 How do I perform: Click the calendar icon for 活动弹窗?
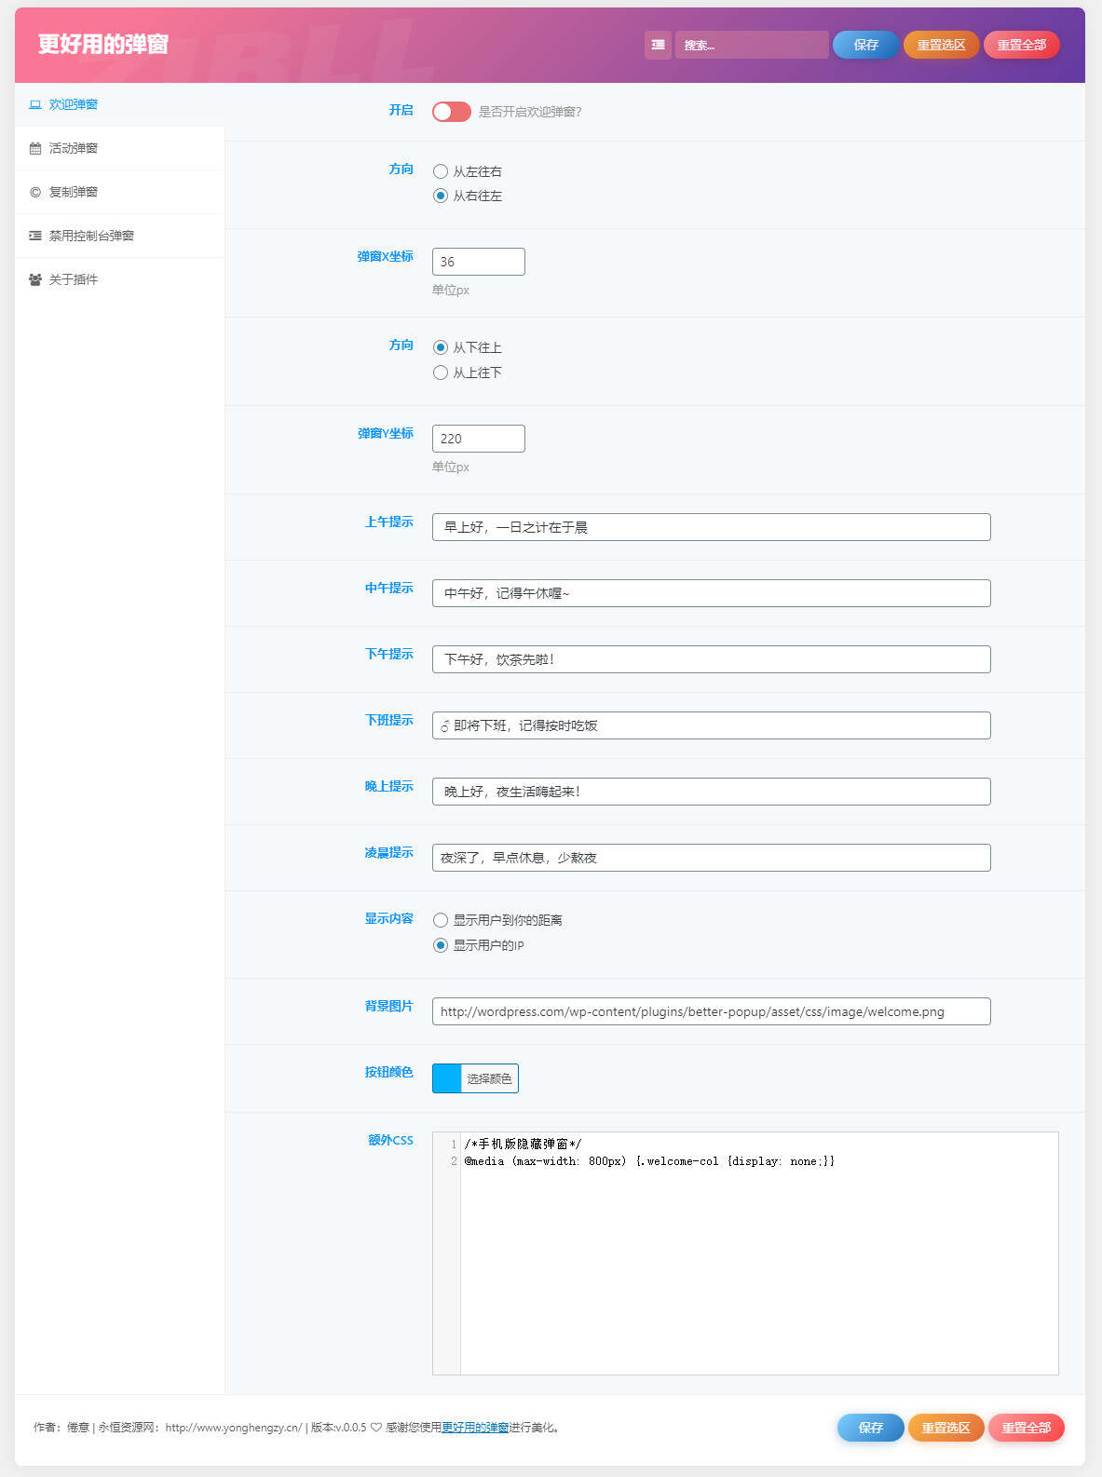(x=35, y=148)
